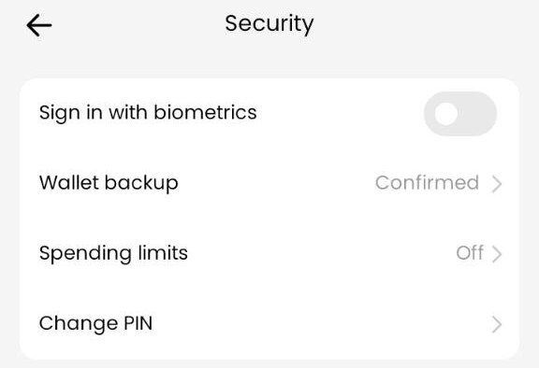539x368 pixels.
Task: Tap the word 'biometrics' in first row
Action: (205, 112)
